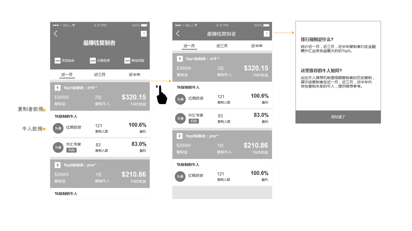Open help question icon on left phone

144,34
